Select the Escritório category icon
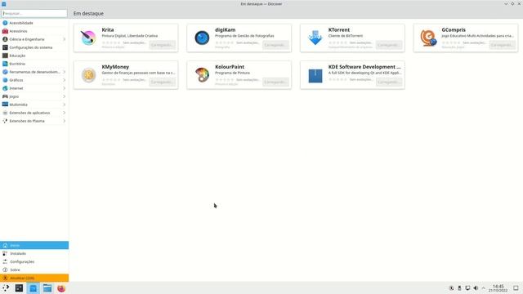 5,64
